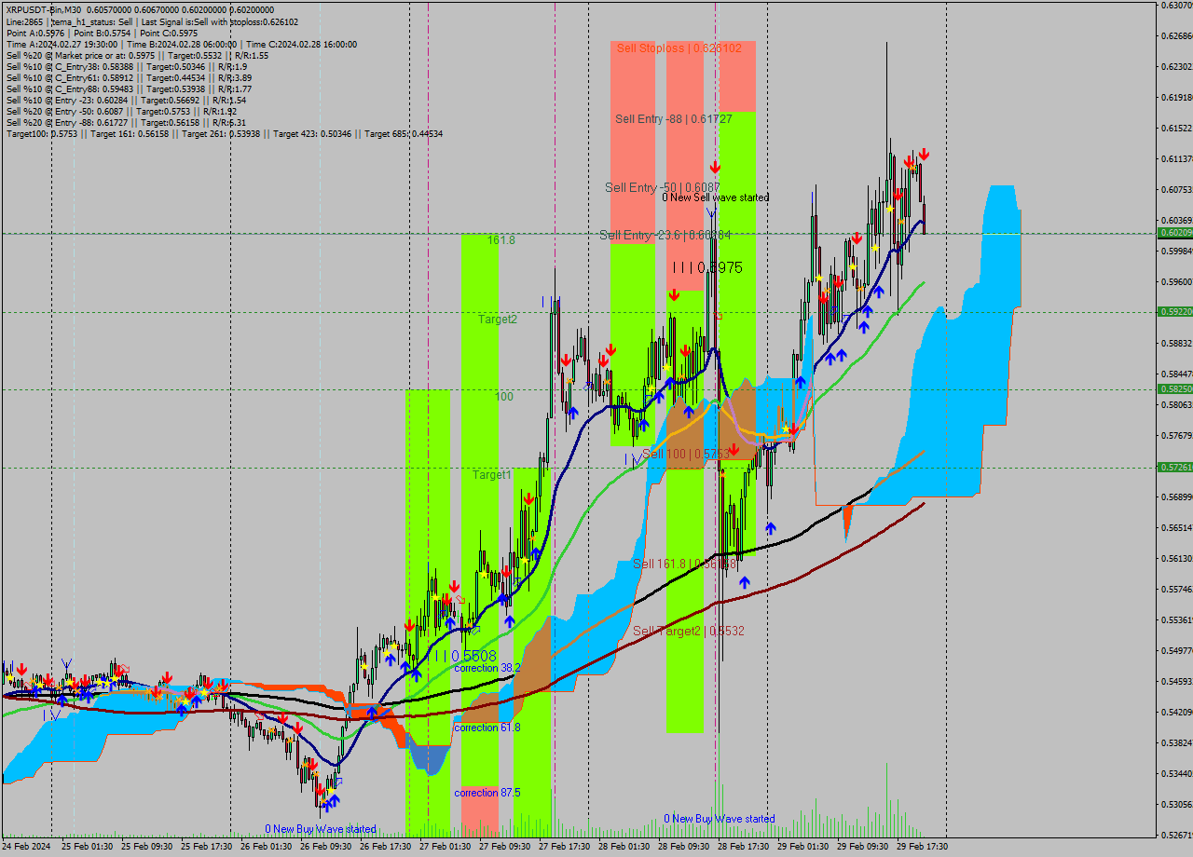Image resolution: width=1193 pixels, height=857 pixels.
Task: Click the 0.6268 price axis value
Action: [1177, 36]
